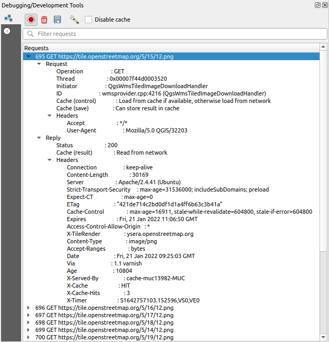Select the 700 GET 5/19/12.png request
The height and width of the screenshot is (342, 329).
(x=104, y=337)
